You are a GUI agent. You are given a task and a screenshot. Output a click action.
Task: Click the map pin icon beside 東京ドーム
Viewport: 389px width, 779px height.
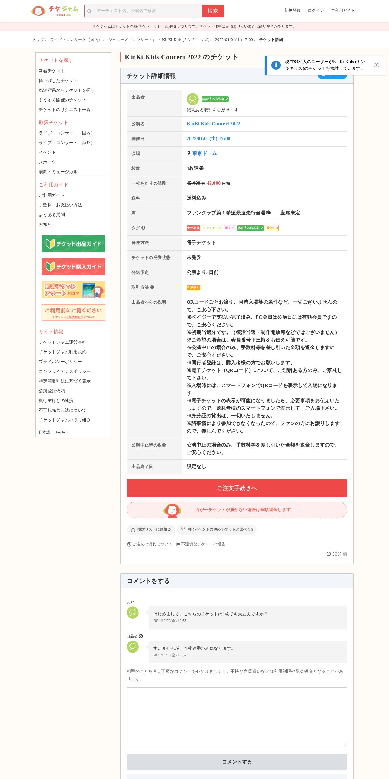coord(189,153)
